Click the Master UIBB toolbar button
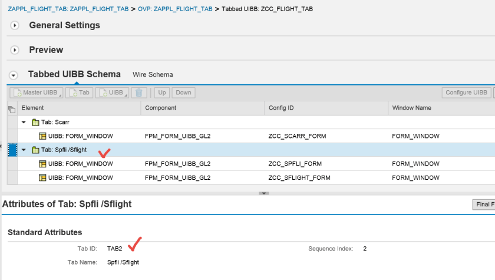This screenshot has height=280, width=495. point(36,93)
